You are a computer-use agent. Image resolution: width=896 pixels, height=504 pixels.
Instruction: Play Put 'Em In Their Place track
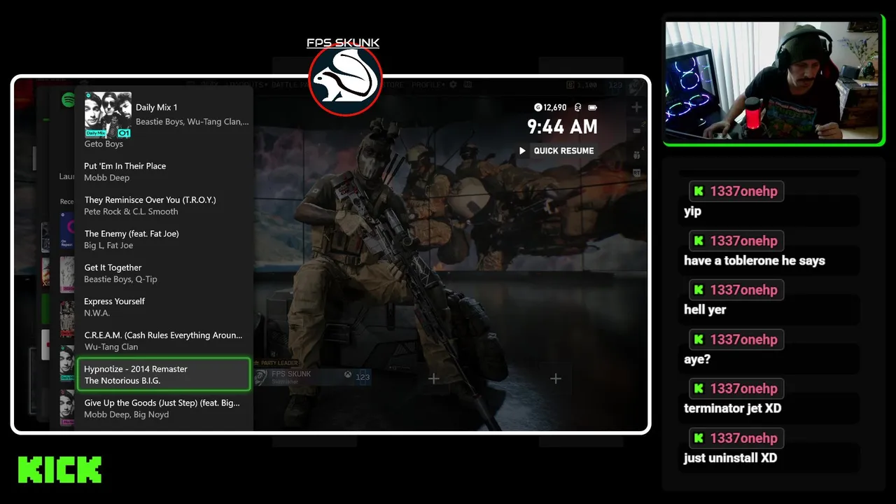(164, 171)
